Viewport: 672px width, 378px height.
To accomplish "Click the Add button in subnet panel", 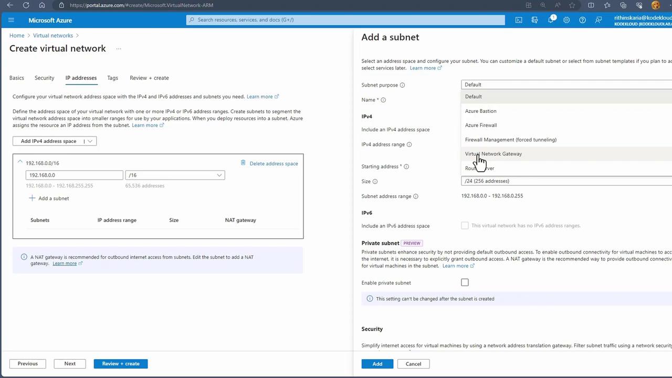I will 377,364.
